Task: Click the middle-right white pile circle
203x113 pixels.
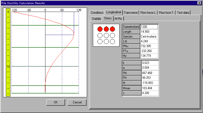Action: point(112,35)
